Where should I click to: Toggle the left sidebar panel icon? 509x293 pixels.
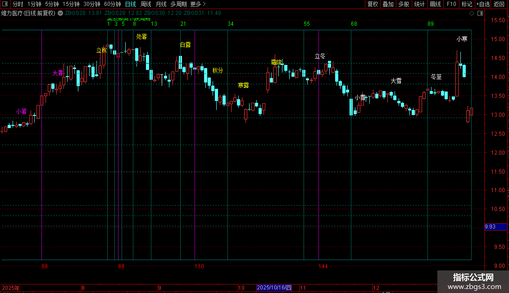pos(5,4)
